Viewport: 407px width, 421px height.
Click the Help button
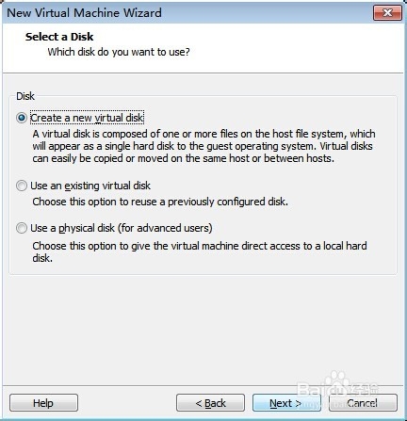click(x=43, y=403)
